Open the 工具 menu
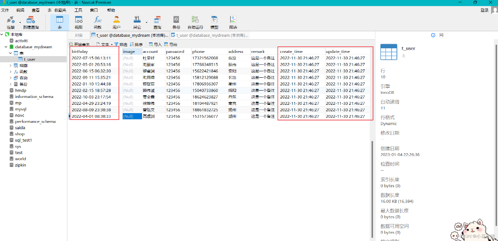Screen dimensions: 498x241 78,10
